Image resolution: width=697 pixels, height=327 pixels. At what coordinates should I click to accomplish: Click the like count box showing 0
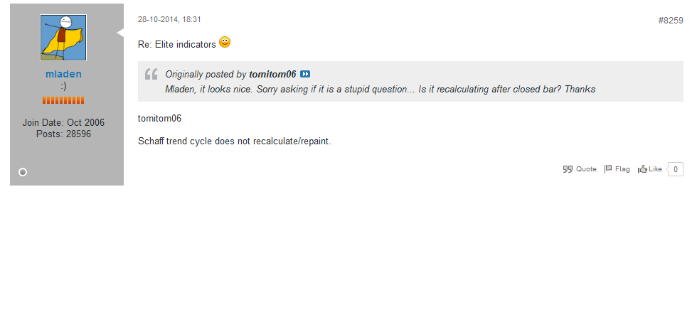coord(675,169)
